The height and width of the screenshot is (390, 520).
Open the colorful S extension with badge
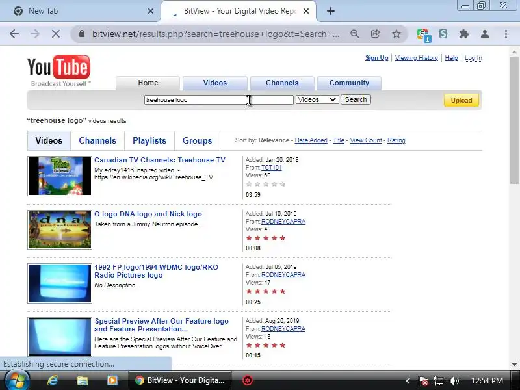(x=424, y=34)
